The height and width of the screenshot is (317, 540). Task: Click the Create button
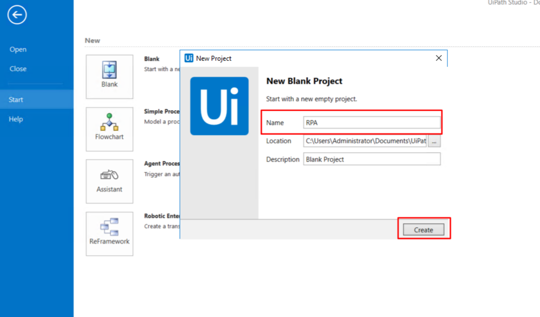point(424,229)
